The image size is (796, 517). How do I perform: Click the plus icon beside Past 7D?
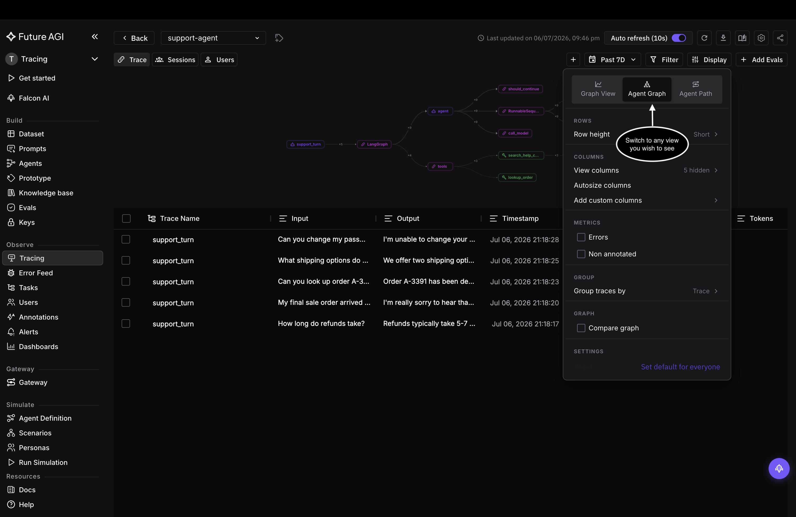(573, 59)
